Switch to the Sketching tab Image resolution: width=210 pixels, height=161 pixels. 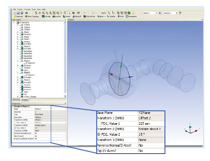tap(16, 100)
